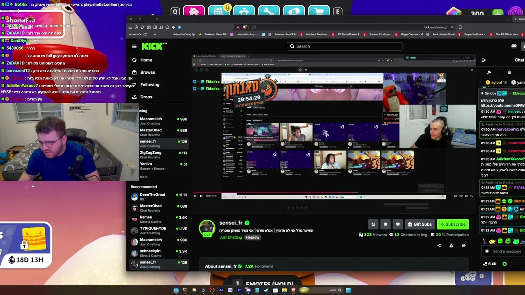The image size is (525, 295).
Task: Click the browser address bar kick.com/sensei_fr
Action: pyautogui.click(x=436, y=27)
